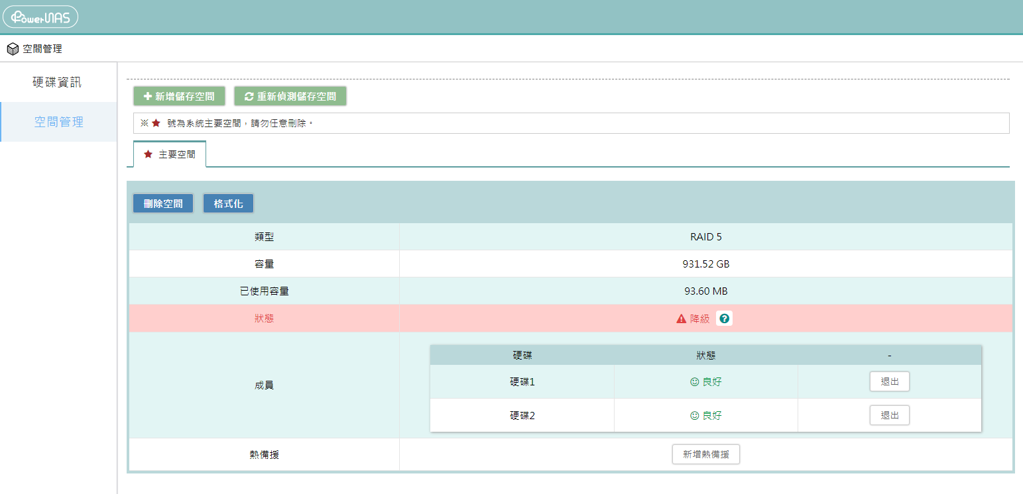Click 退出 for 硬碟2

[x=890, y=415]
